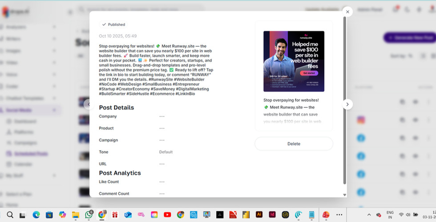
Task: Switch to the active Chrome window icon
Action: 102,214
